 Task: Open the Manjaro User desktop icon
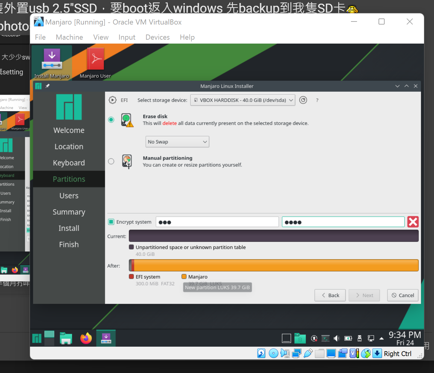(95, 63)
